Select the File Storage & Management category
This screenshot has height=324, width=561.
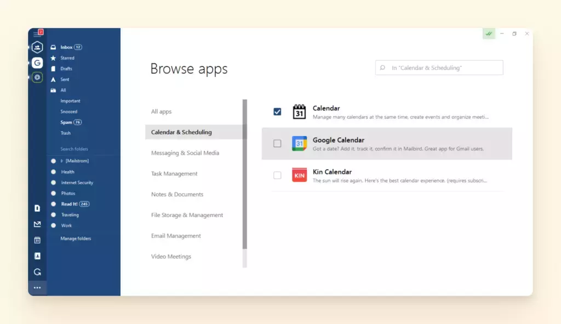[x=187, y=215]
